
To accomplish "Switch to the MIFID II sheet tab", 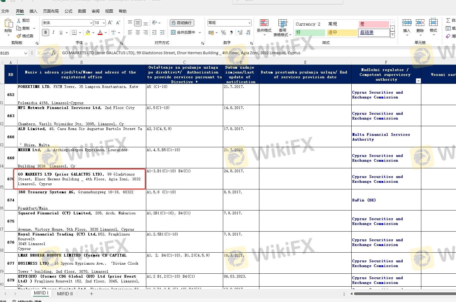I will [65, 294].
